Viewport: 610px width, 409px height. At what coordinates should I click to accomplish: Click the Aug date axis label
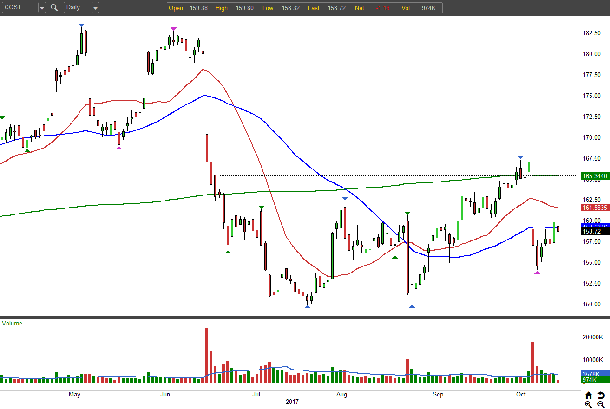341,395
